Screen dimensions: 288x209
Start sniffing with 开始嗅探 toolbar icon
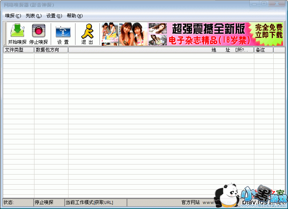click(17, 34)
